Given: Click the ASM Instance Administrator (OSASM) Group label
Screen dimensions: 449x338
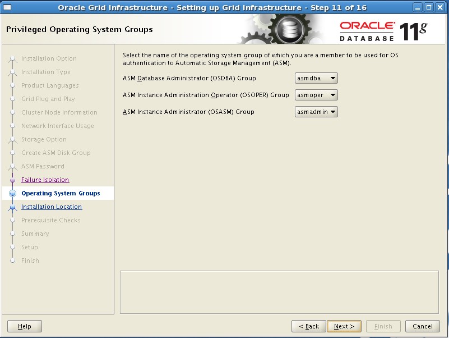Looking at the screenshot, I should tap(188, 112).
